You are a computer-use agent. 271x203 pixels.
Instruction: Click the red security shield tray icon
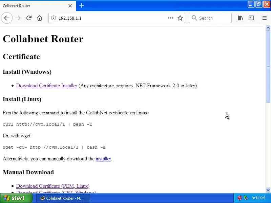click(239, 198)
